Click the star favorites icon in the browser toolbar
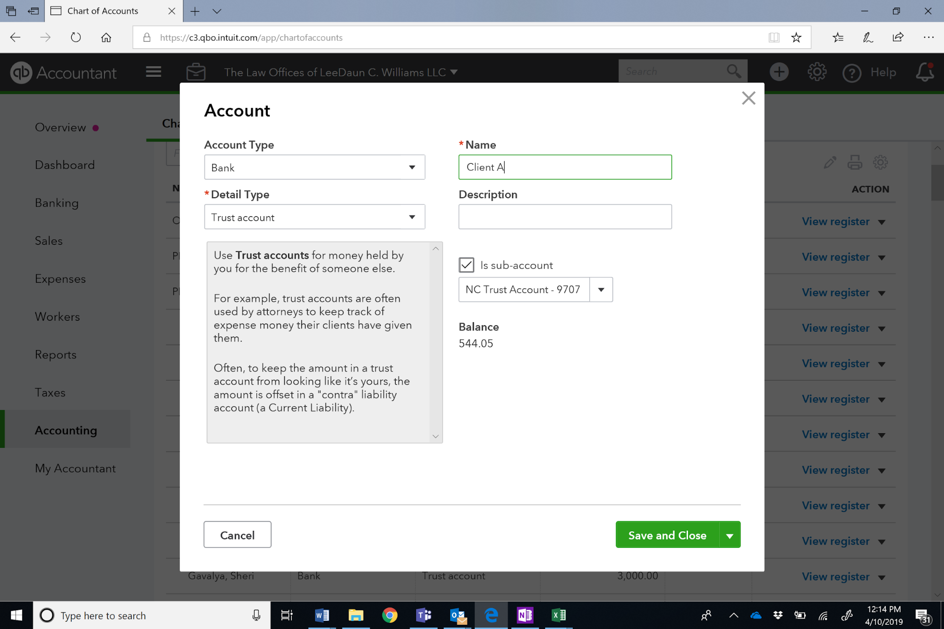This screenshot has height=629, width=944. [x=837, y=37]
